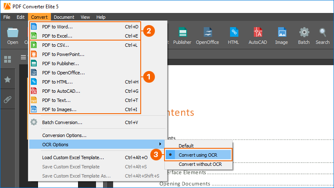Open the Edit menu
The height and width of the screenshot is (188, 334).
pos(20,17)
